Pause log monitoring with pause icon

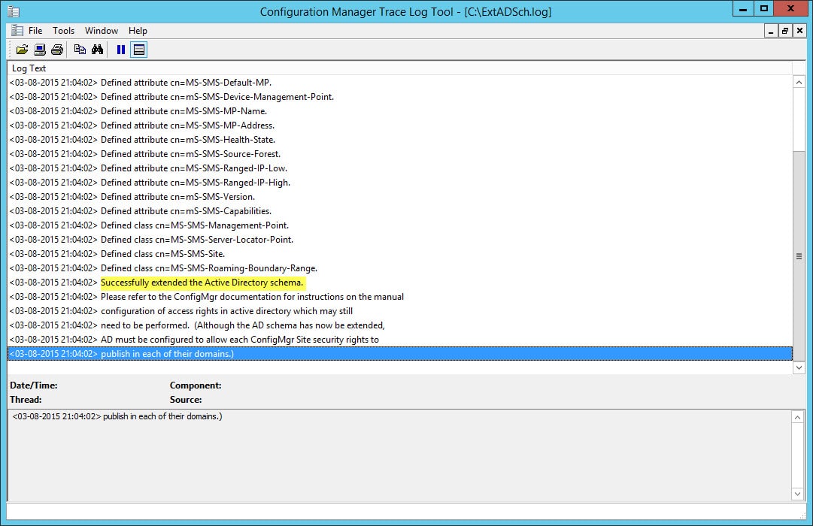tap(121, 50)
